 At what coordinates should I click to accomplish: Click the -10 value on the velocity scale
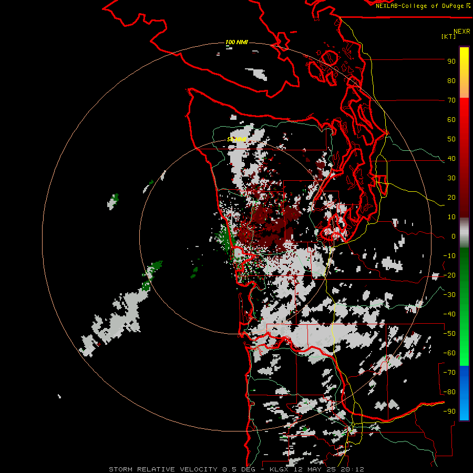(449, 256)
